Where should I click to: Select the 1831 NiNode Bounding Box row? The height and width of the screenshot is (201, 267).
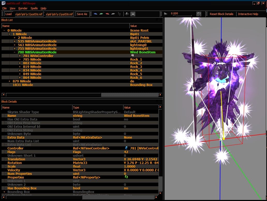click(82, 85)
